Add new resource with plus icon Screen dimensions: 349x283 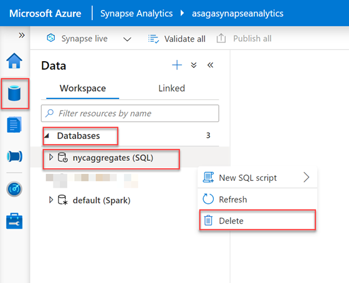(177, 65)
